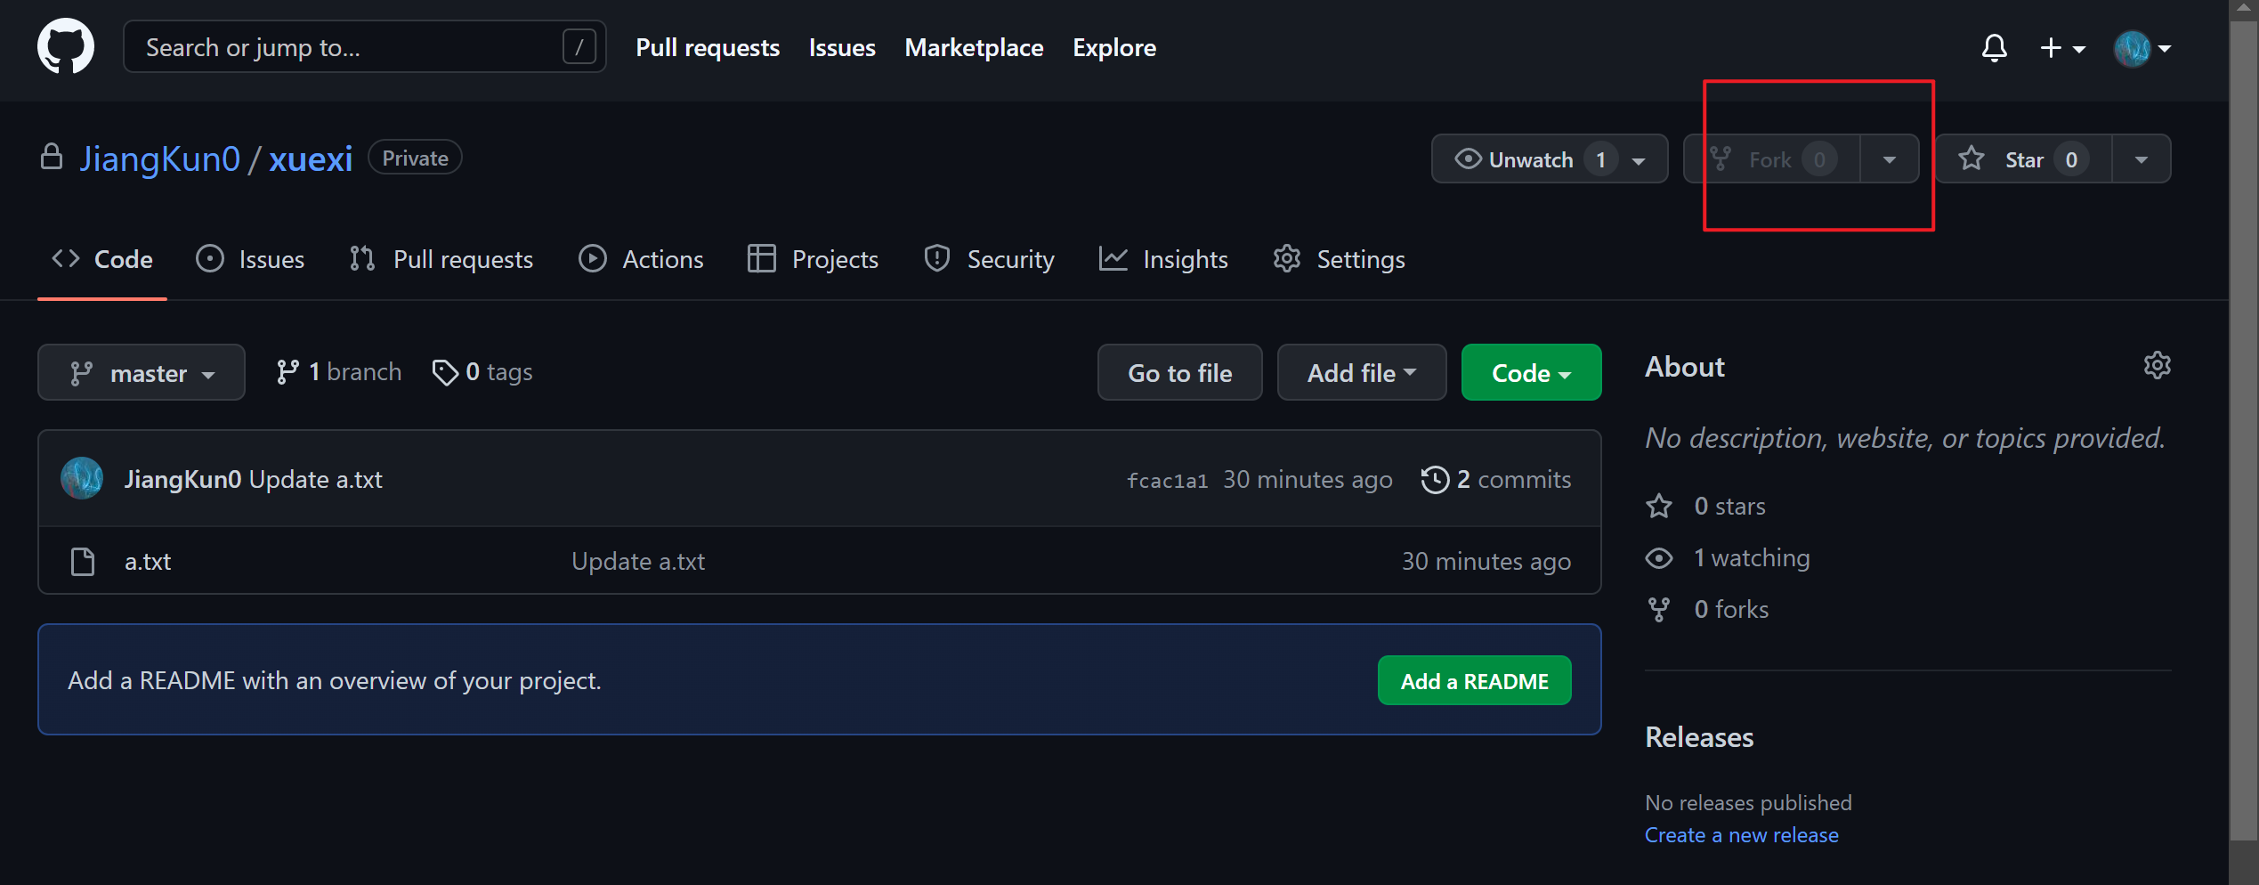Go to Explore
Screen dimensions: 2259x885
[1114, 47]
